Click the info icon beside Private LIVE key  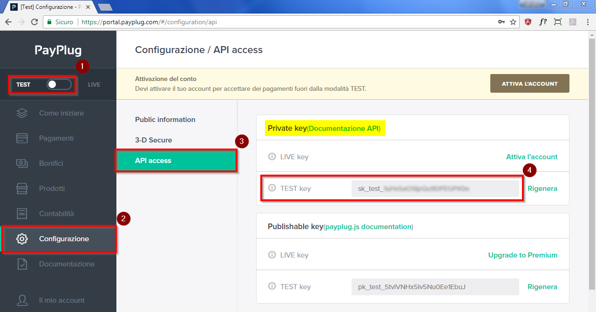point(272,156)
